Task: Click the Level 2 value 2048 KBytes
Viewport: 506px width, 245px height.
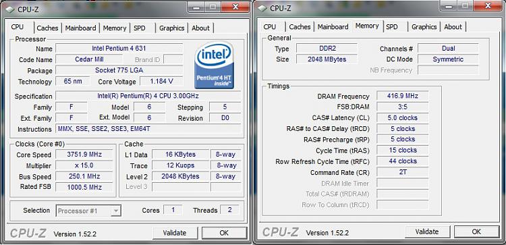Action: [x=180, y=176]
